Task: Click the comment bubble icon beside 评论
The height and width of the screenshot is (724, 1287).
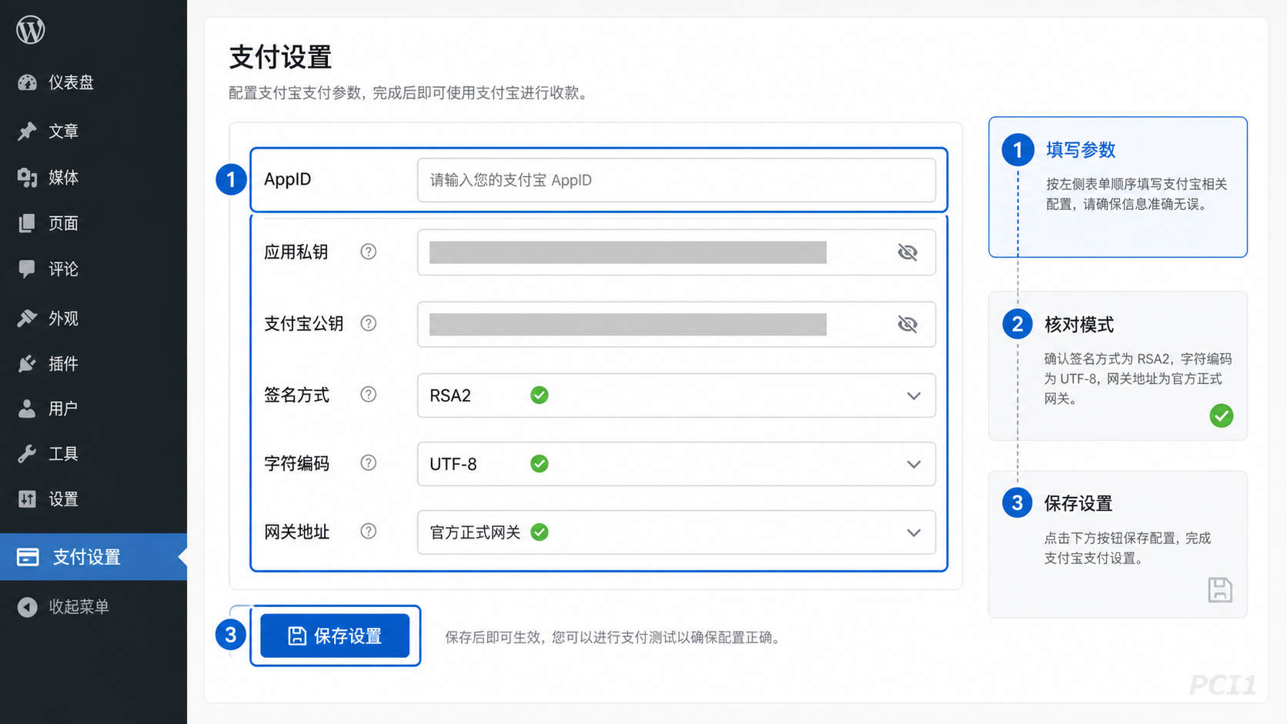Action: click(x=28, y=269)
